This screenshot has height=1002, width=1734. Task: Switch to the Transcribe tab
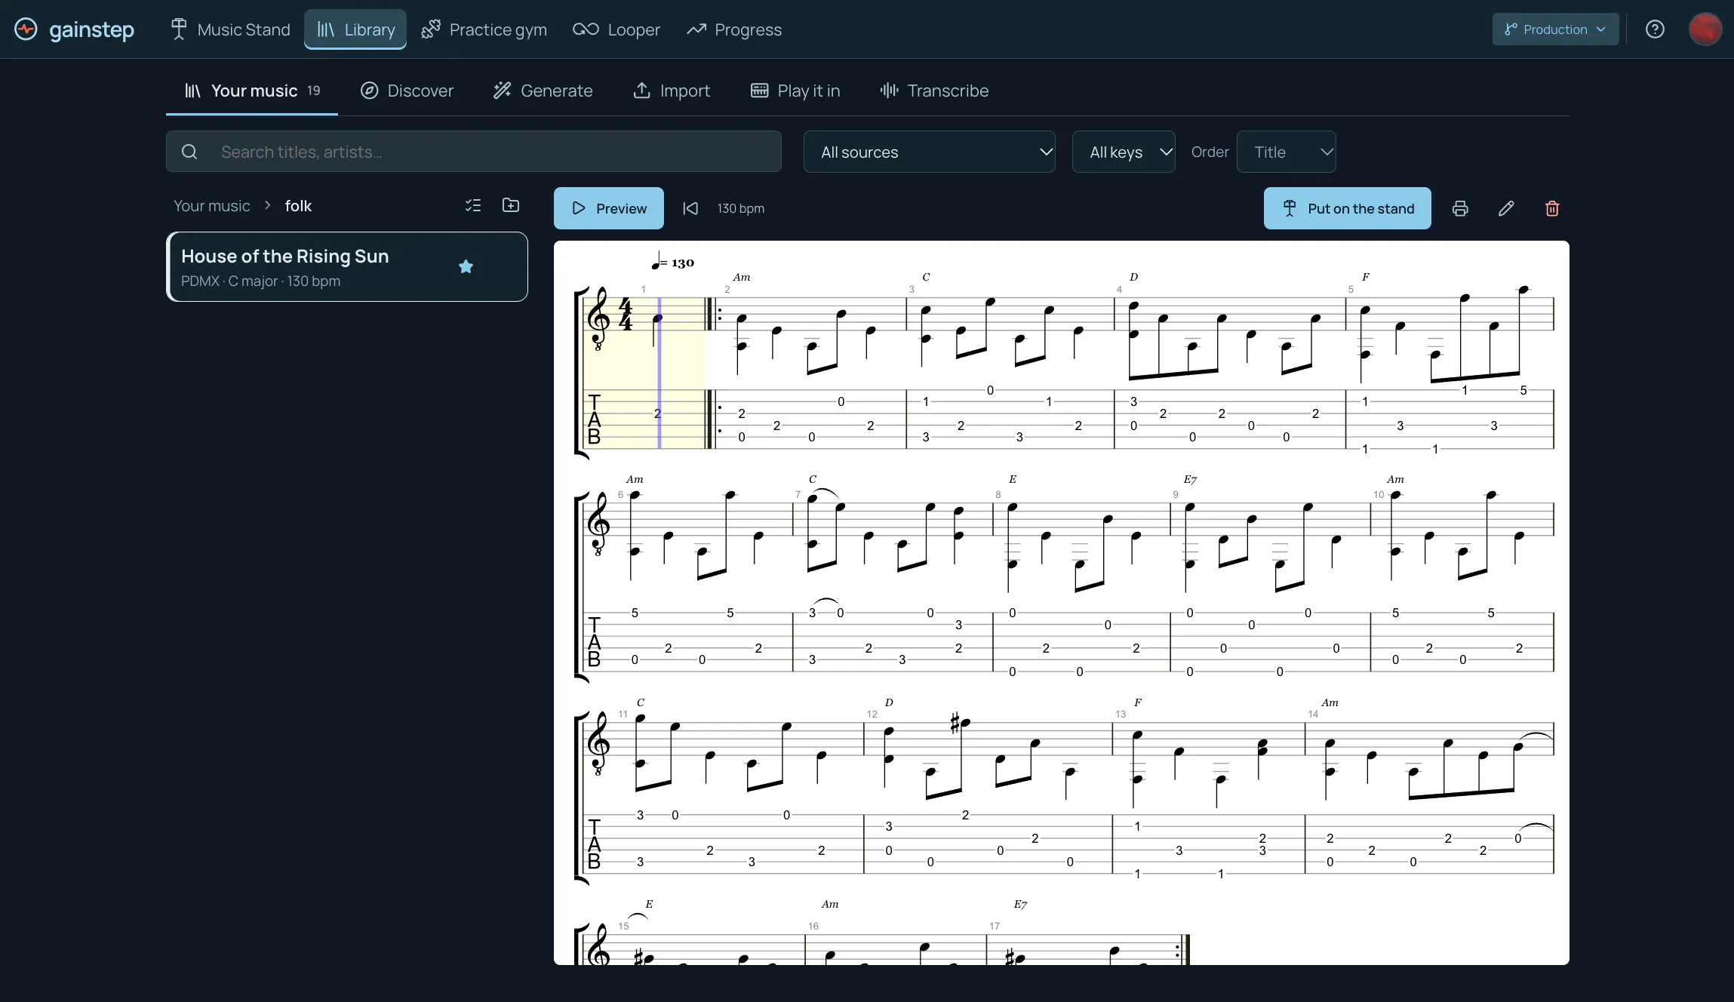point(934,91)
